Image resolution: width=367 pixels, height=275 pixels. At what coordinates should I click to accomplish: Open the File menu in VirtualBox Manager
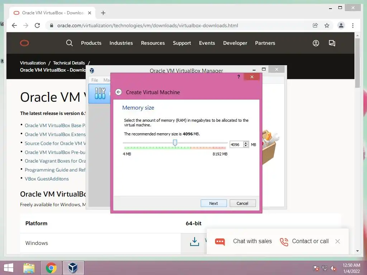[95, 80]
